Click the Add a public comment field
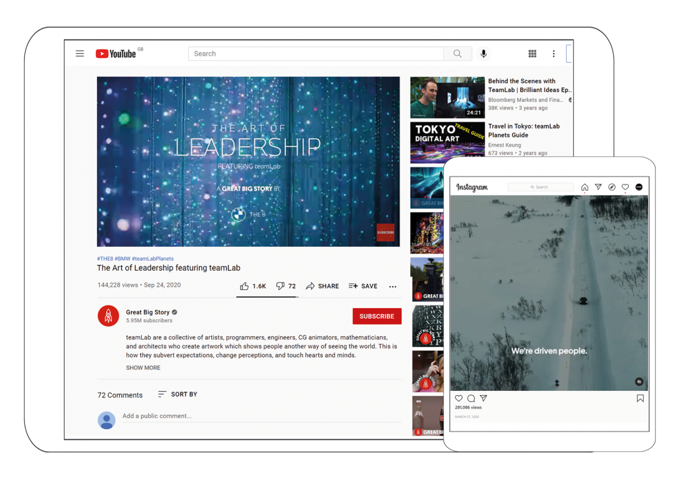Screen dimensions: 682x482 click(x=262, y=416)
